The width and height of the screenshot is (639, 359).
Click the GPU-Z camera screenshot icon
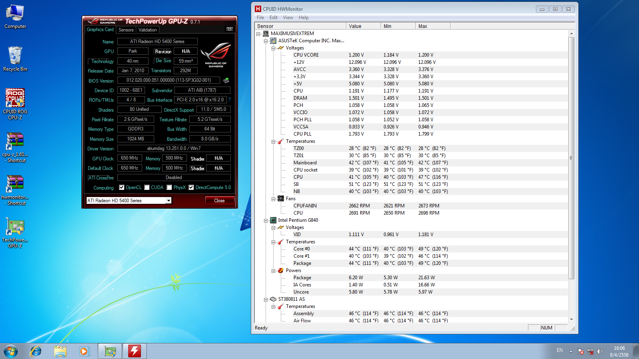tap(230, 29)
